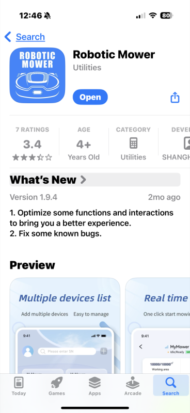Open the Today tab
Viewport: 190px width, 413px height.
(x=19, y=386)
